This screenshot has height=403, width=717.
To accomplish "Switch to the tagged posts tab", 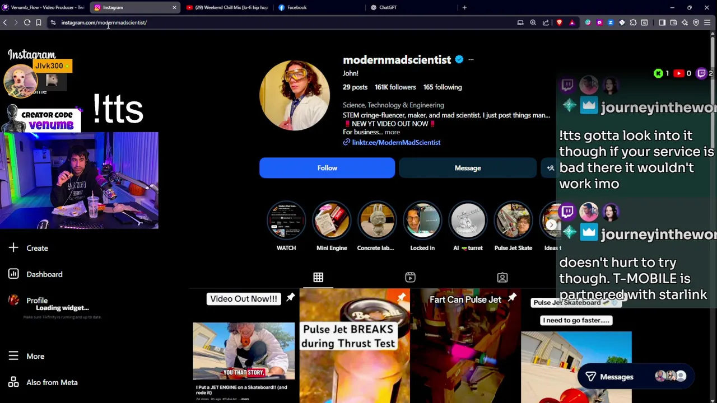I will click(x=502, y=278).
